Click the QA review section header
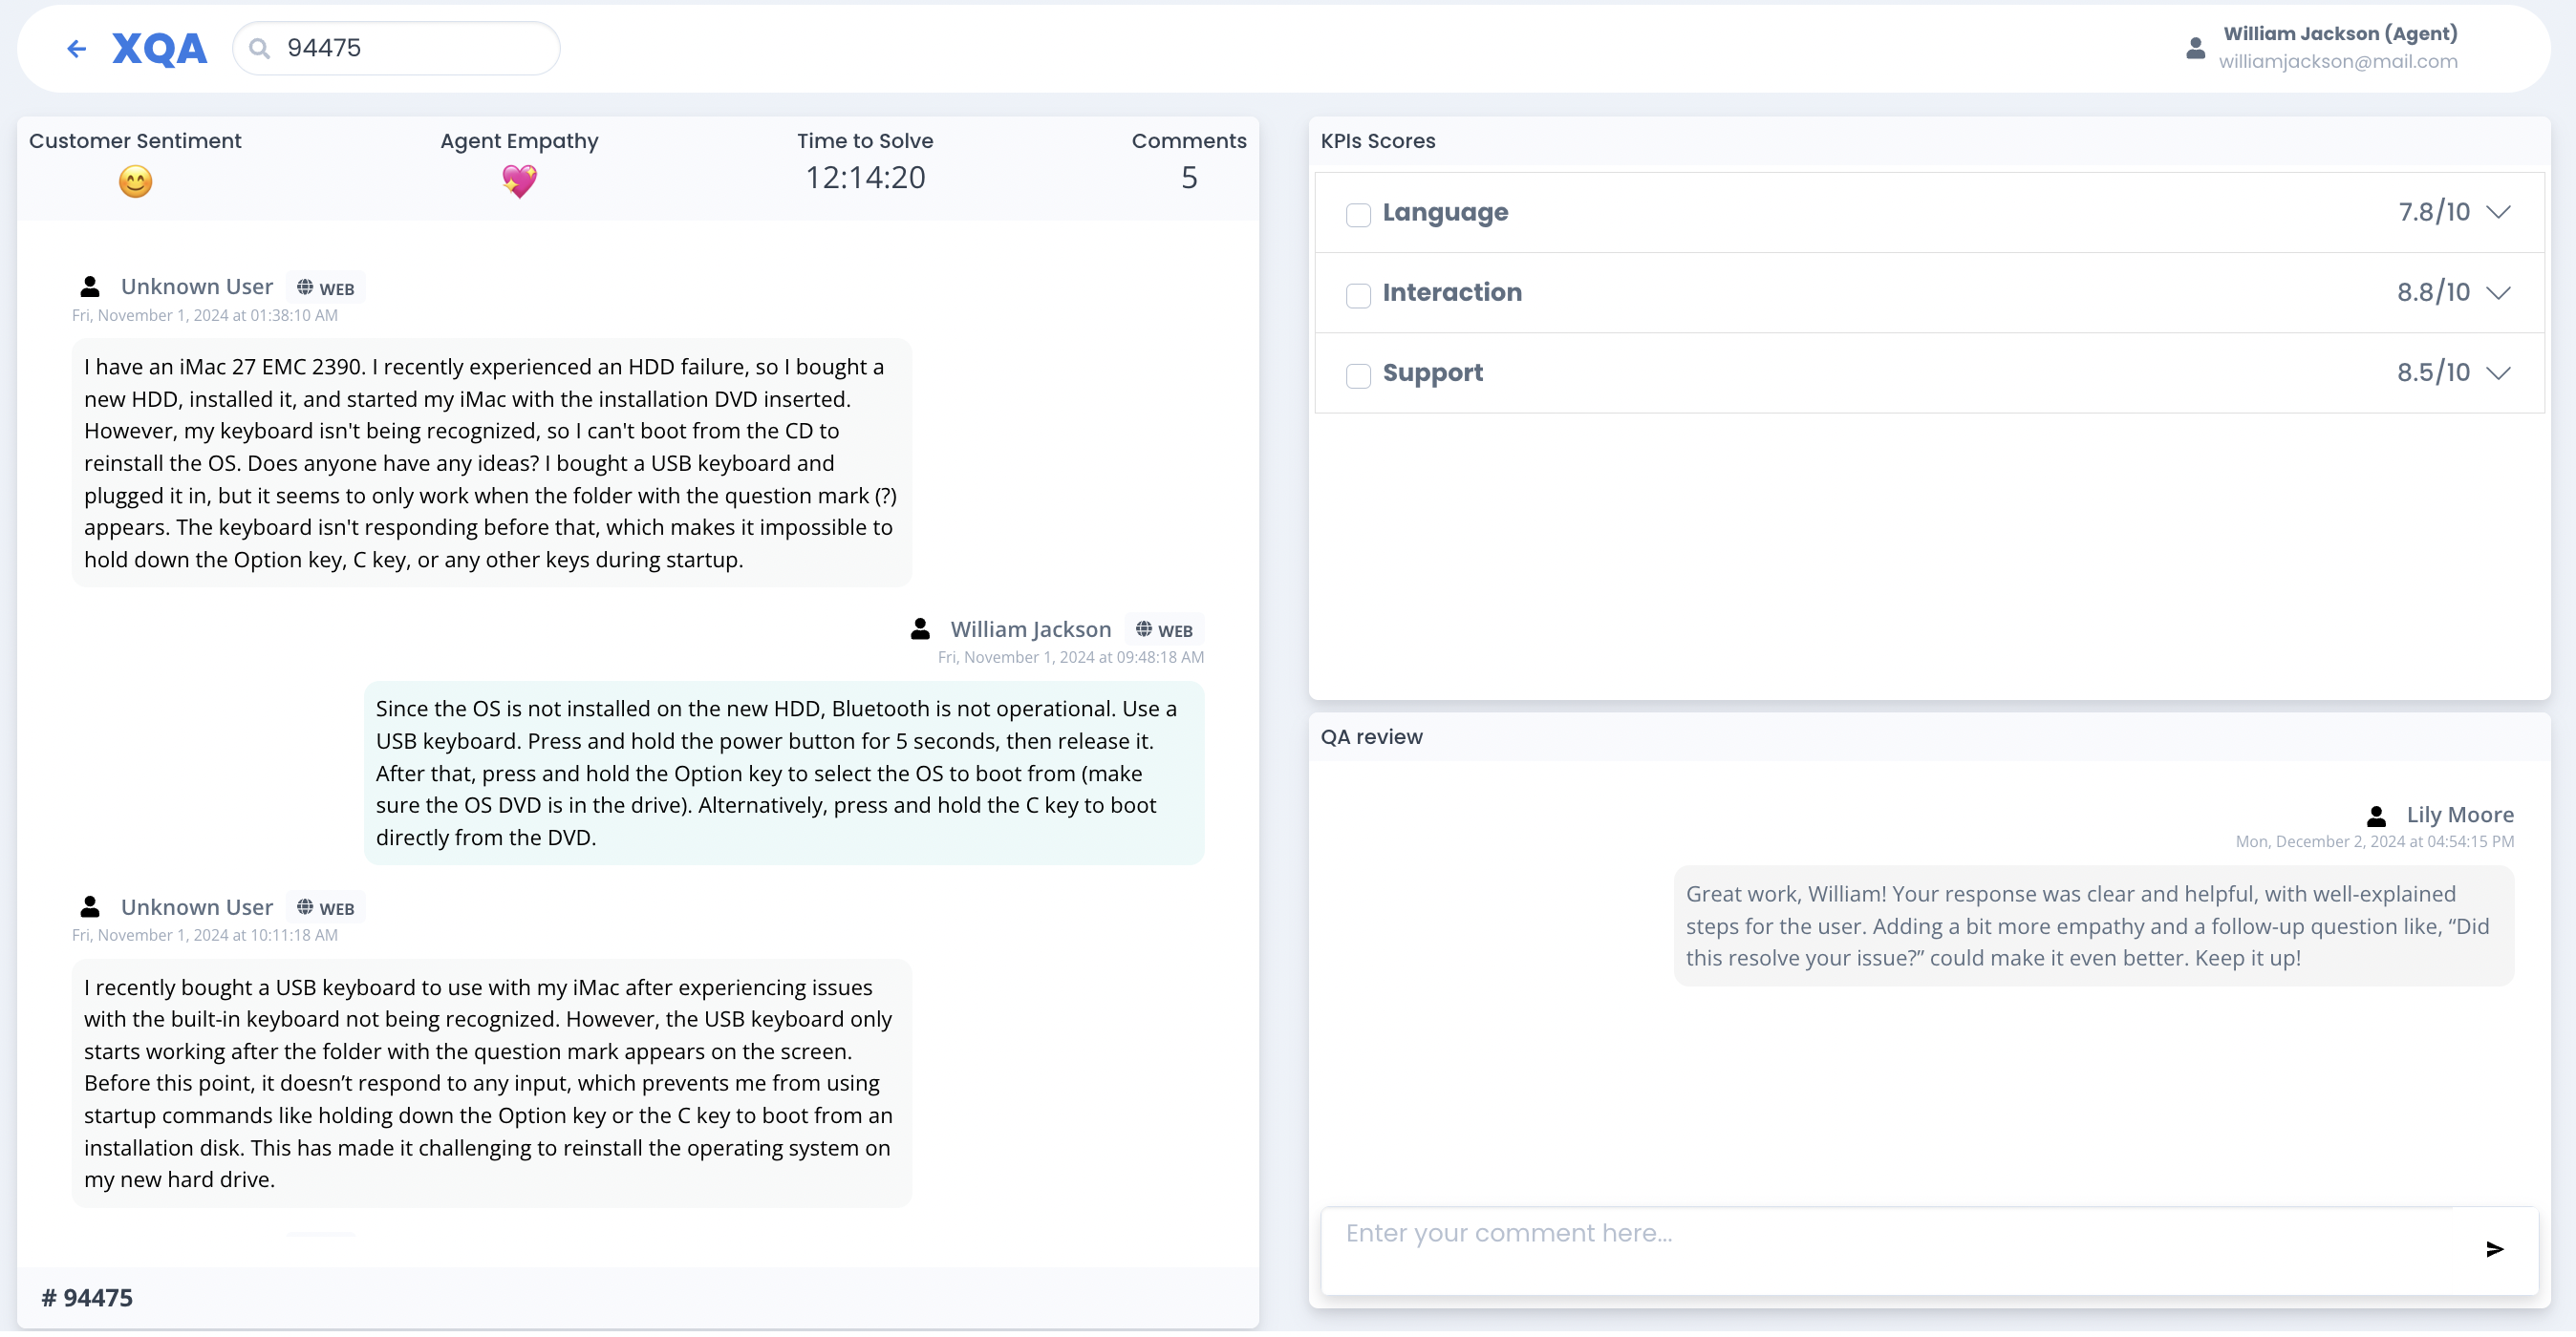 [1371, 737]
